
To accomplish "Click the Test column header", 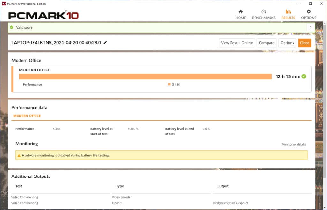I will click(19, 186).
